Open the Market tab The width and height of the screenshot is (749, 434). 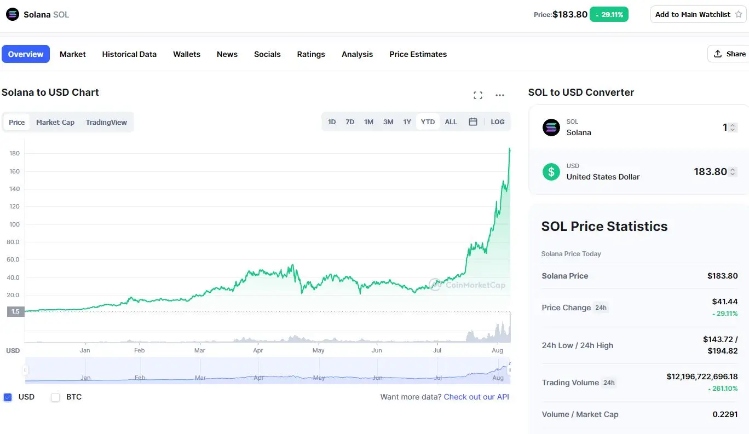(73, 54)
